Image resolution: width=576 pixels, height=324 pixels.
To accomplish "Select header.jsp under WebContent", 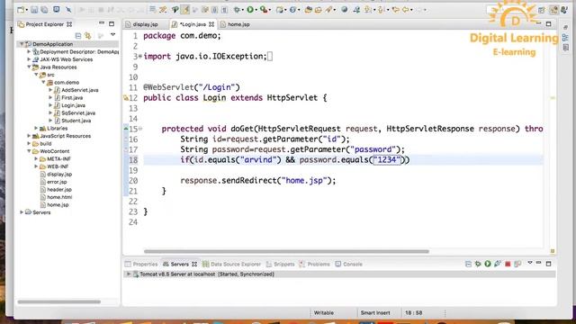I will point(59,190).
